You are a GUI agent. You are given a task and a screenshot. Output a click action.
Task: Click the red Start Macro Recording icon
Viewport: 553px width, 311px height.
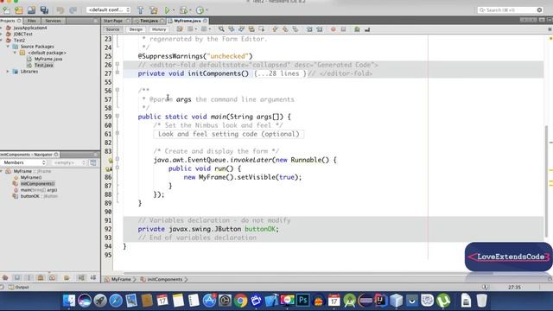point(333,29)
